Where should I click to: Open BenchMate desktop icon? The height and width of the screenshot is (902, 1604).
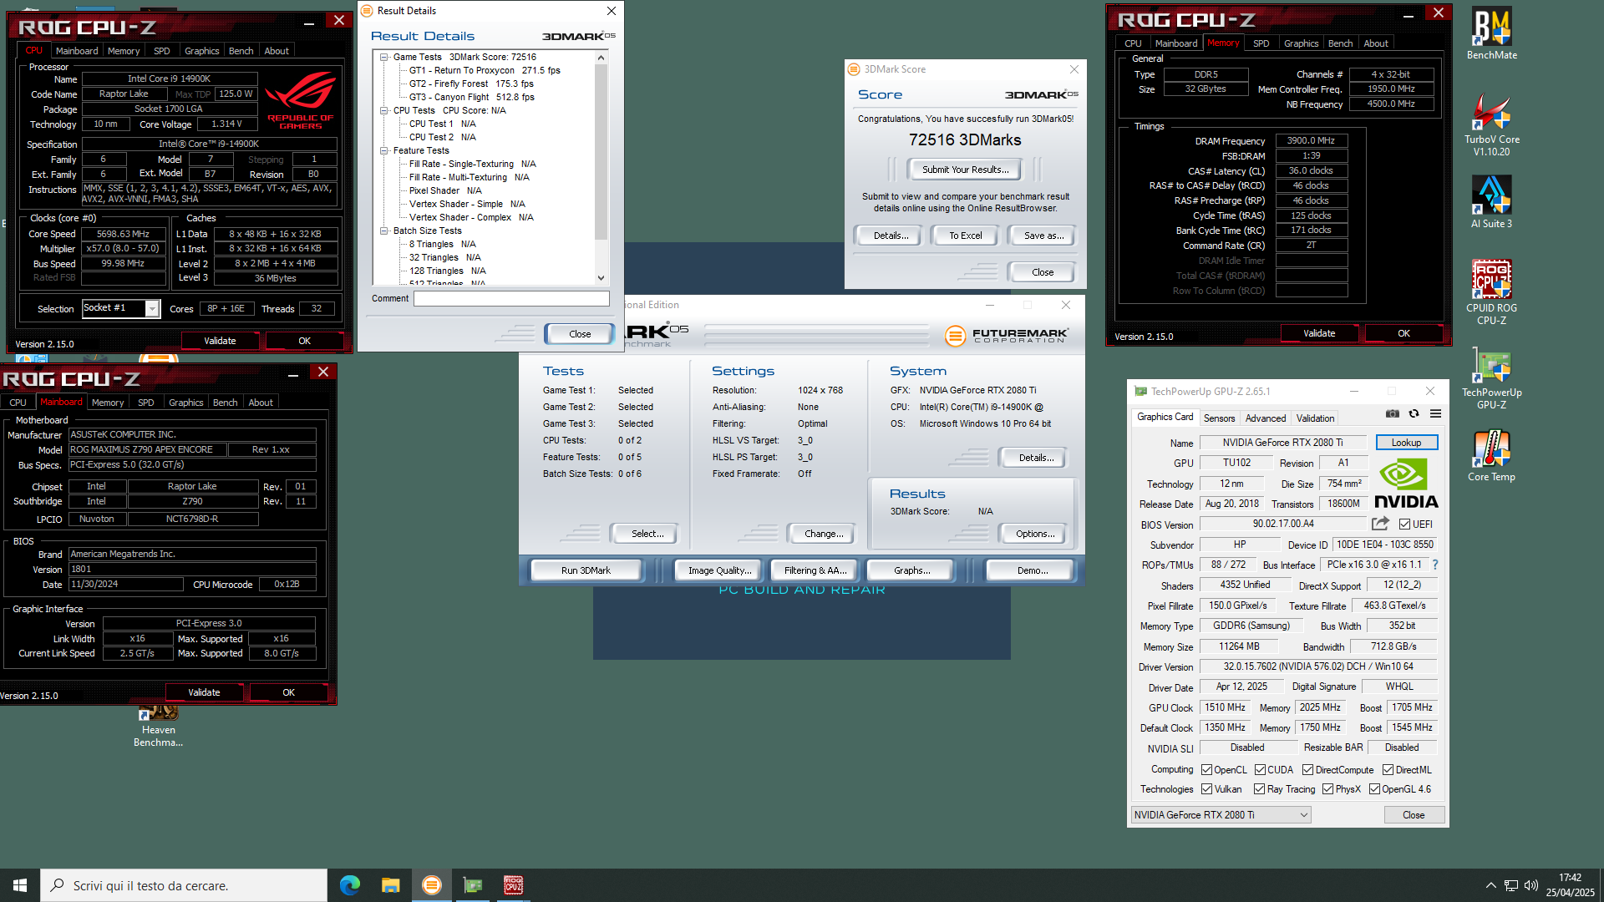(x=1491, y=34)
